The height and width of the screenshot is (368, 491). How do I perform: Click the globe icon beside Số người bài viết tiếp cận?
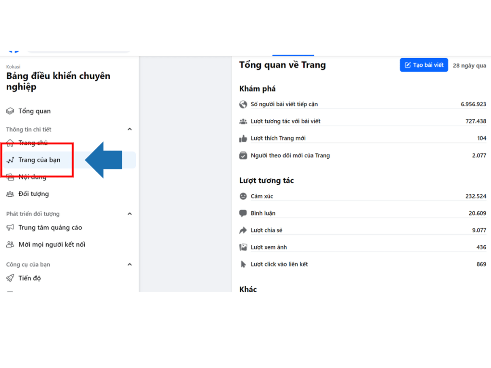point(243,104)
